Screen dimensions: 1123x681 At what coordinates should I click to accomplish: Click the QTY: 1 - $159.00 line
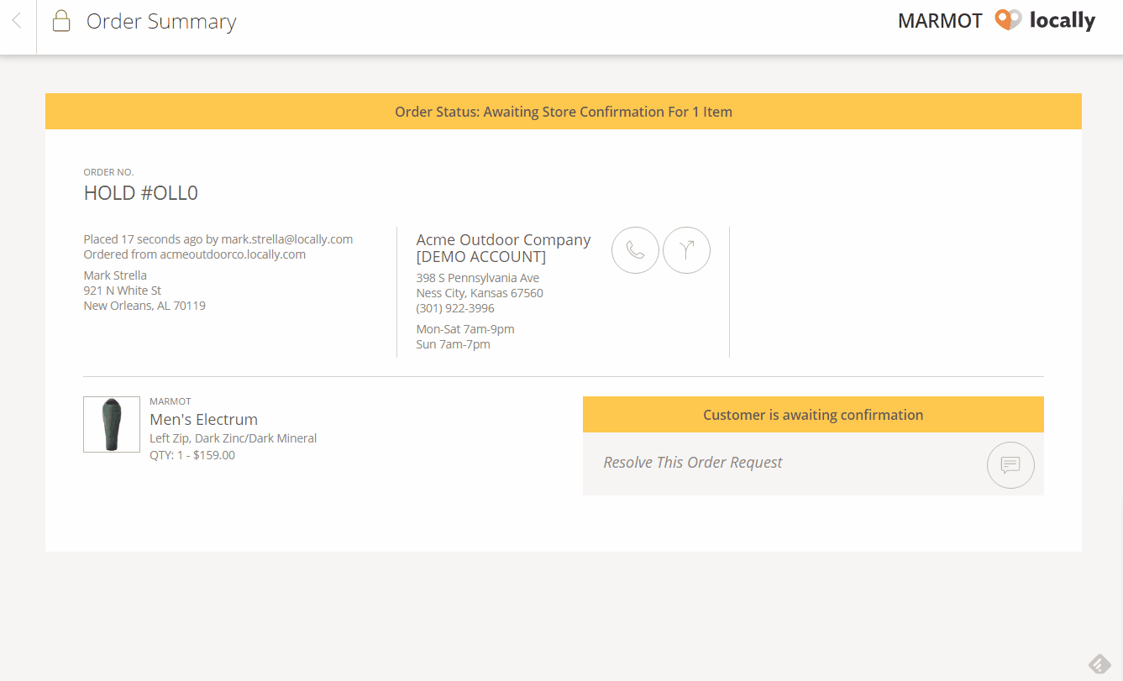(192, 455)
